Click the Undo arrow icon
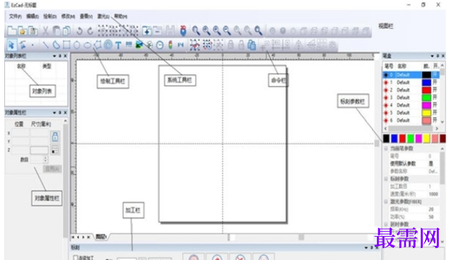This screenshot has height=260, width=453. [x=79, y=31]
